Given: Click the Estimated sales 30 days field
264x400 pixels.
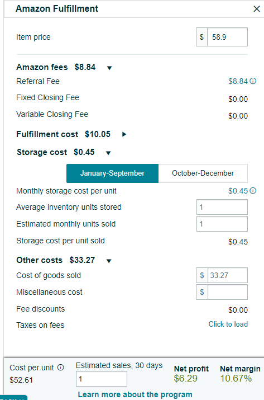Looking at the screenshot, I should click(102, 379).
